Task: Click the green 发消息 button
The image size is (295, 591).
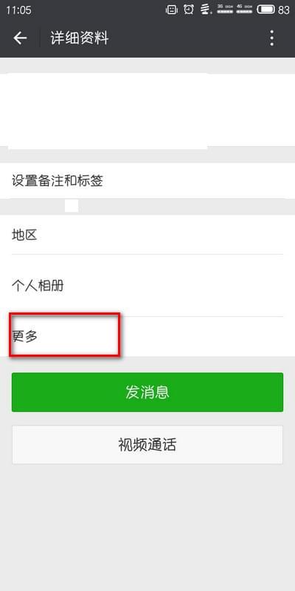Action: coord(147,392)
